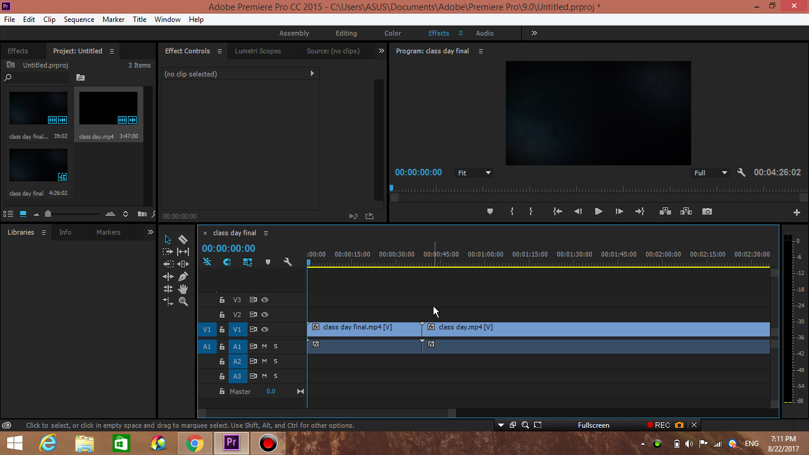Open the Full playback resolution dropdown

pos(711,173)
